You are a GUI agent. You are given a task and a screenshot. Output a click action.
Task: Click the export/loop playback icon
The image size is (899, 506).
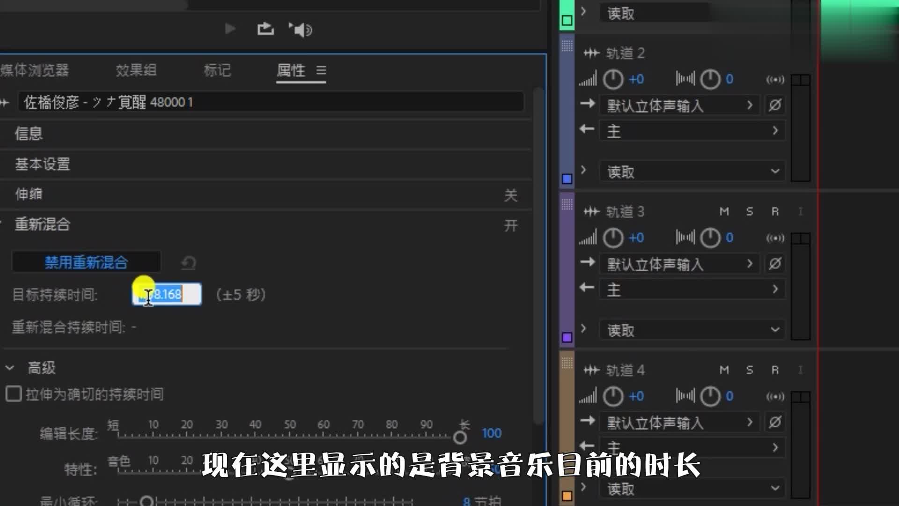click(265, 29)
